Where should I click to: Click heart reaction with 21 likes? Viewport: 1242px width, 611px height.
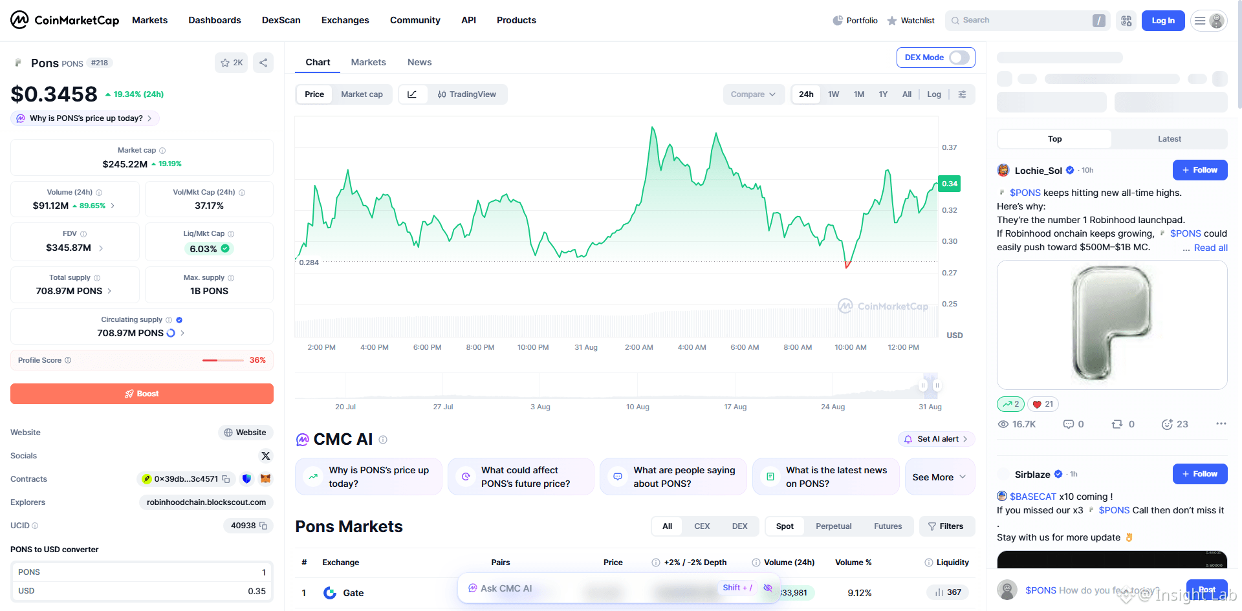(1043, 404)
